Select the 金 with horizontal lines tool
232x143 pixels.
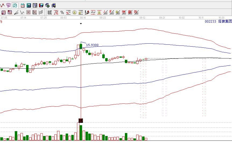(x=81, y=12)
